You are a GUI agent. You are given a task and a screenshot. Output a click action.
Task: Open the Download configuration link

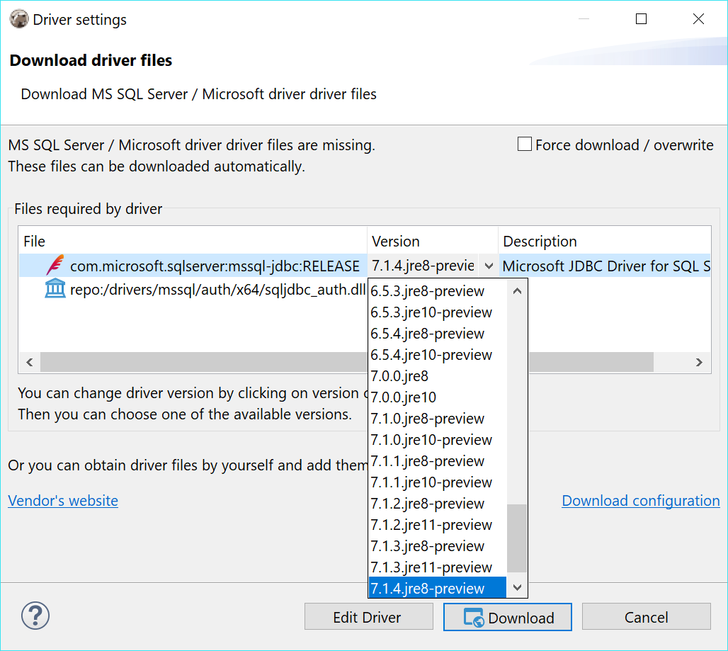click(641, 501)
